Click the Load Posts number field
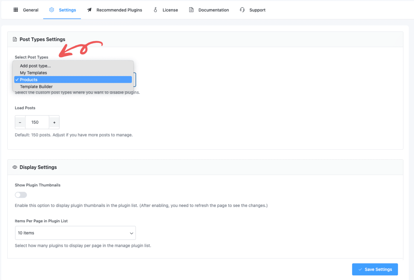 point(37,122)
